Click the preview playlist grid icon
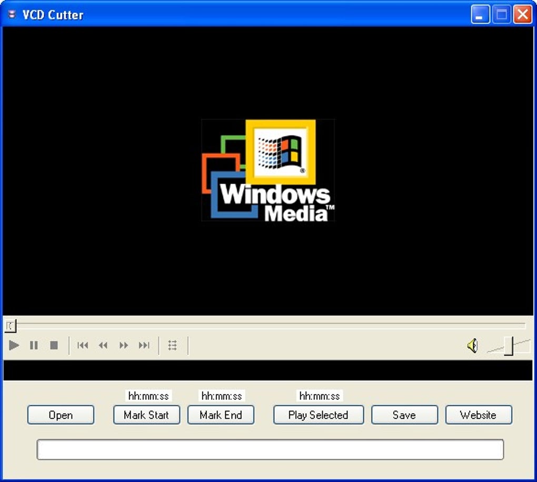Image resolution: width=537 pixels, height=482 pixels. [x=173, y=345]
